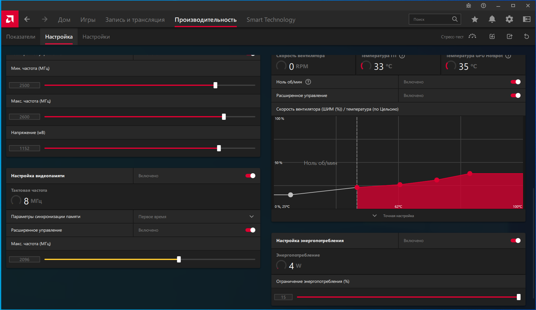This screenshot has height=310, width=536.
Task: Click Мин. частота slider handle
Action: point(215,85)
